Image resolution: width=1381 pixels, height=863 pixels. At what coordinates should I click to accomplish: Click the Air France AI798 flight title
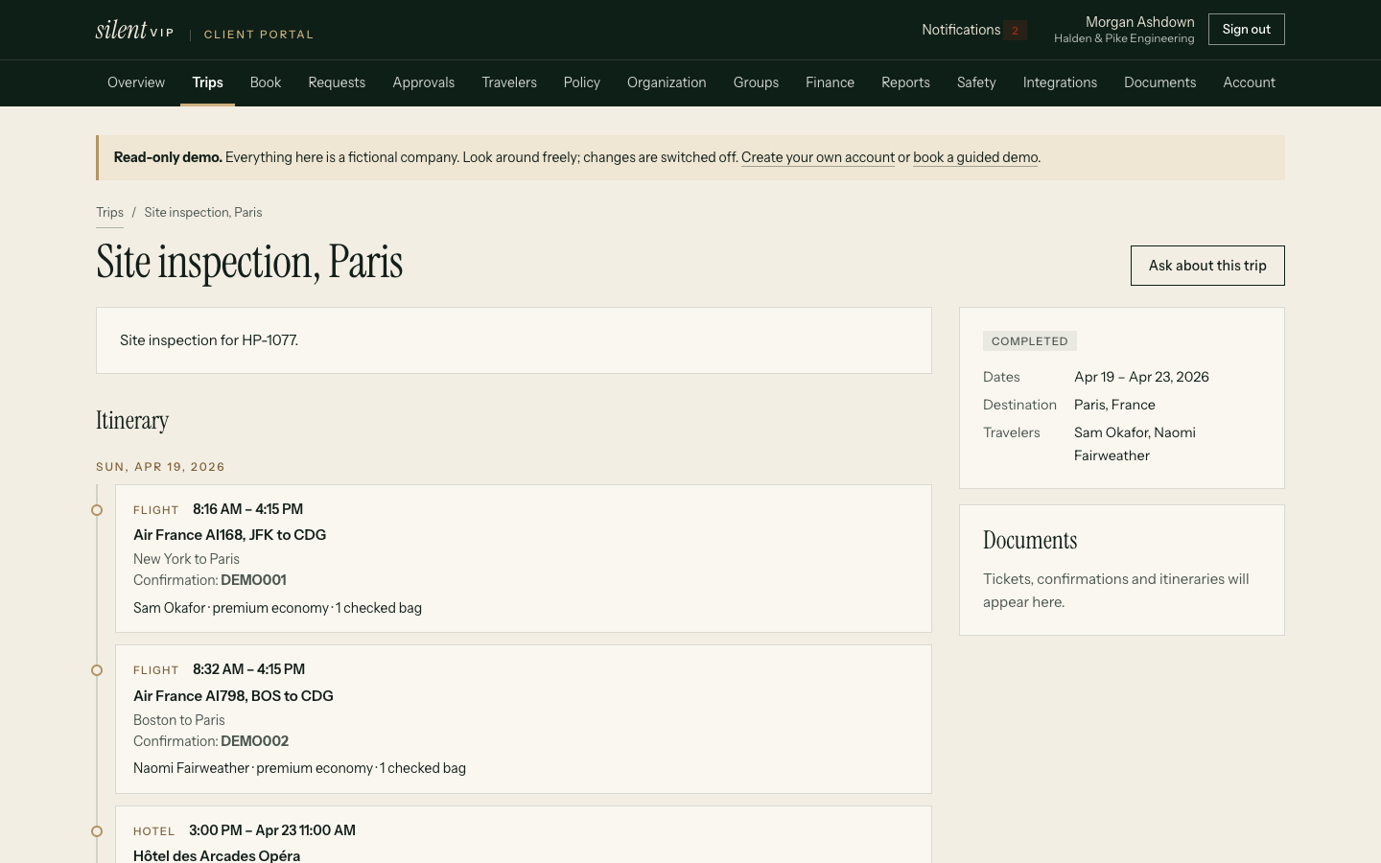click(233, 696)
